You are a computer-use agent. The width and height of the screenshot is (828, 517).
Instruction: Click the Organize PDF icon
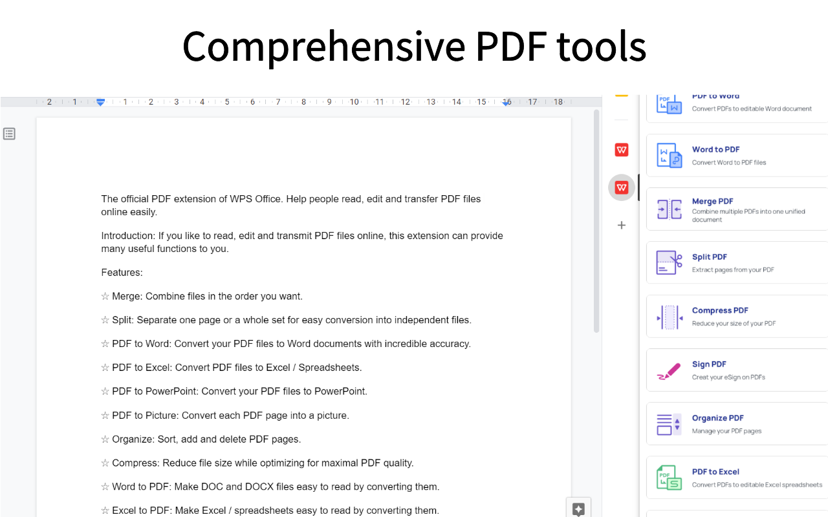[x=670, y=424]
